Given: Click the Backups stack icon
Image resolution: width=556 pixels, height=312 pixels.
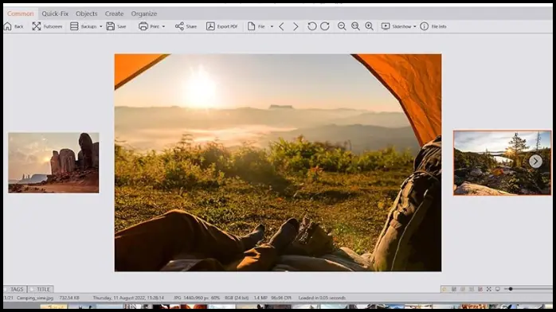Looking at the screenshot, I should pos(74,26).
